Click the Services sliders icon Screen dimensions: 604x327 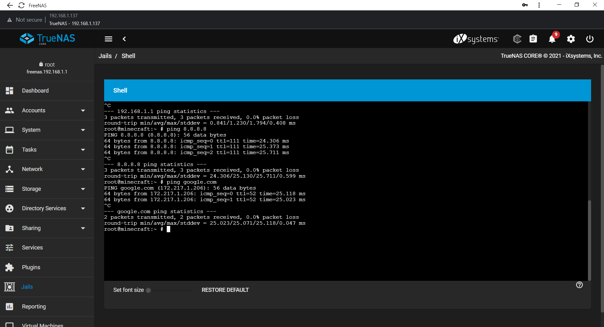click(x=9, y=248)
